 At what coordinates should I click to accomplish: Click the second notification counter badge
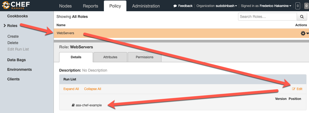pyautogui.click(x=306, y=6)
